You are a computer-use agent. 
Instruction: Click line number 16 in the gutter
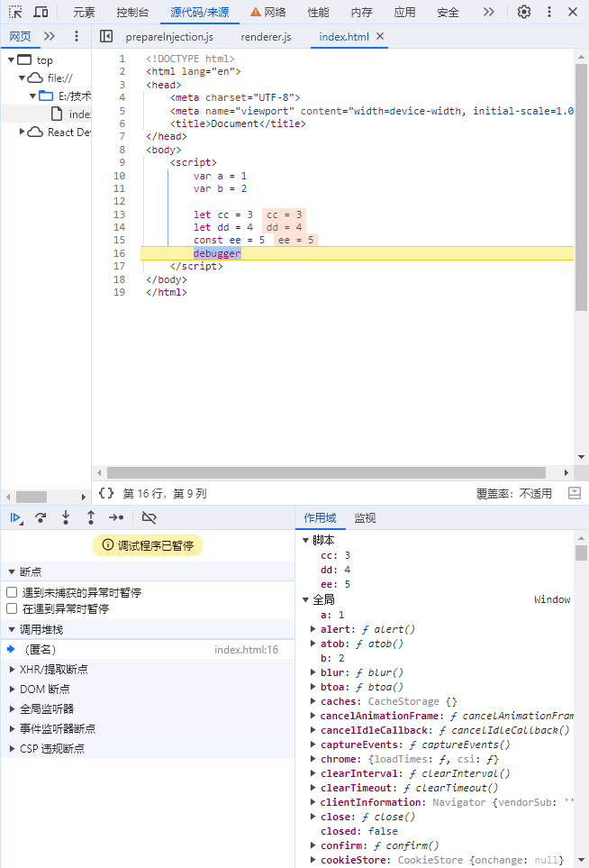point(120,253)
